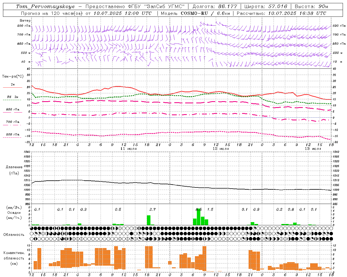The image size is (347, 277).
Task: Click the Осадки precipitation panel label
Action: [14, 213]
